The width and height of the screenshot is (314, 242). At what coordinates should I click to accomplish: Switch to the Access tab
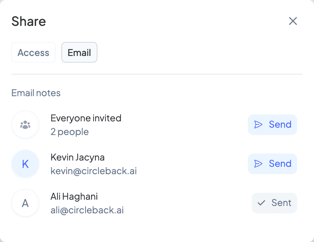click(x=33, y=52)
